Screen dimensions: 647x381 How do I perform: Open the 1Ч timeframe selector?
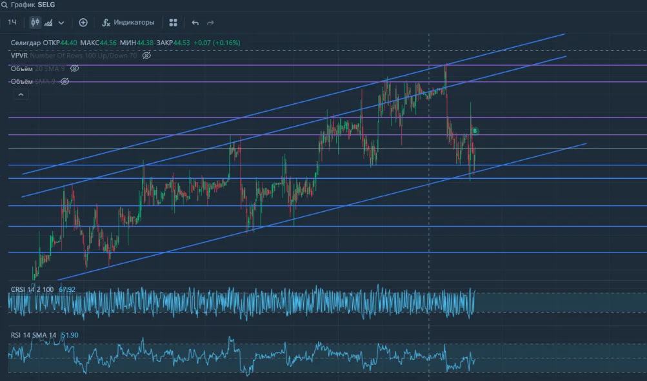[x=12, y=23]
